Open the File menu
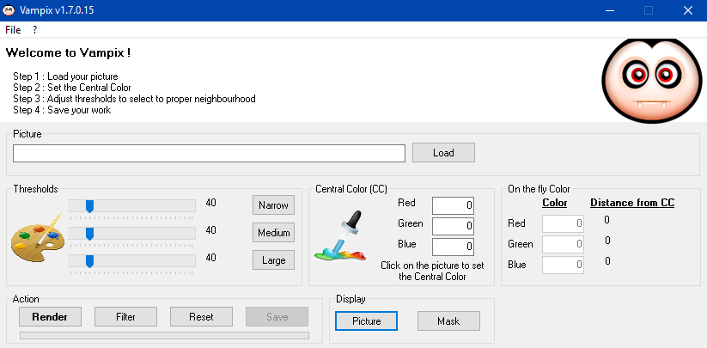 tap(13, 30)
